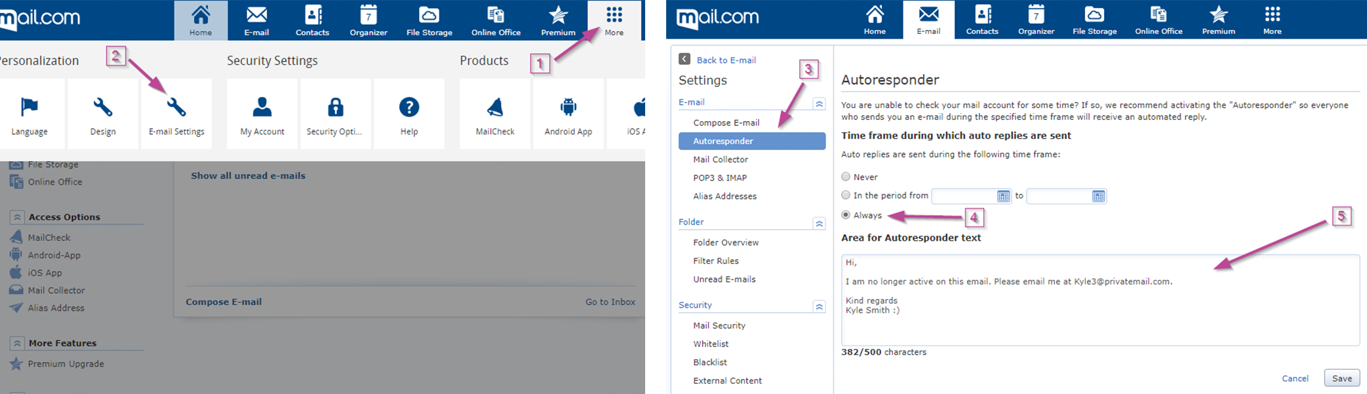Select the Always radio button
This screenshot has width=1367, height=394.
(x=846, y=215)
